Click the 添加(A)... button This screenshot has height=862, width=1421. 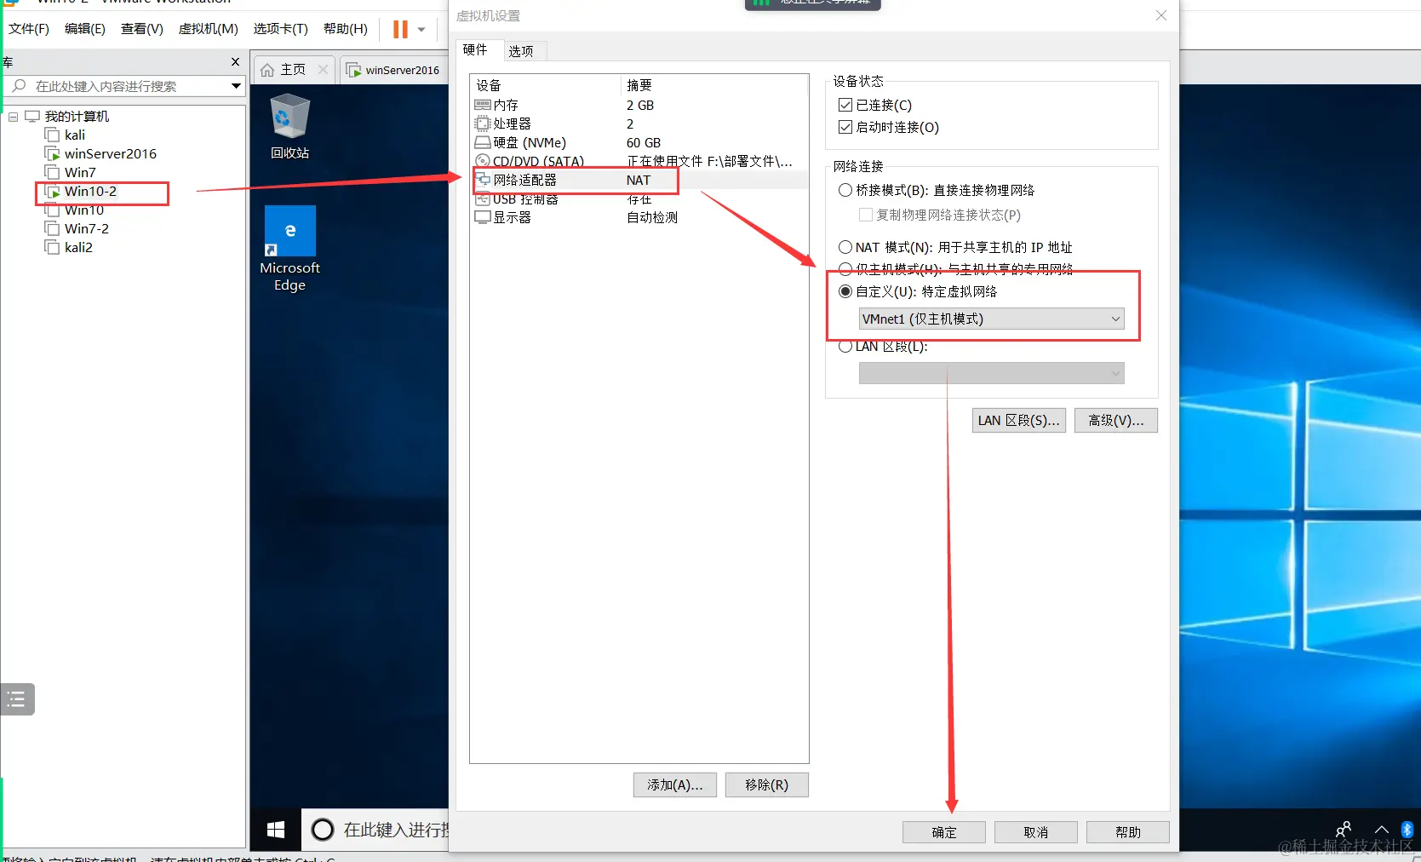coord(675,785)
